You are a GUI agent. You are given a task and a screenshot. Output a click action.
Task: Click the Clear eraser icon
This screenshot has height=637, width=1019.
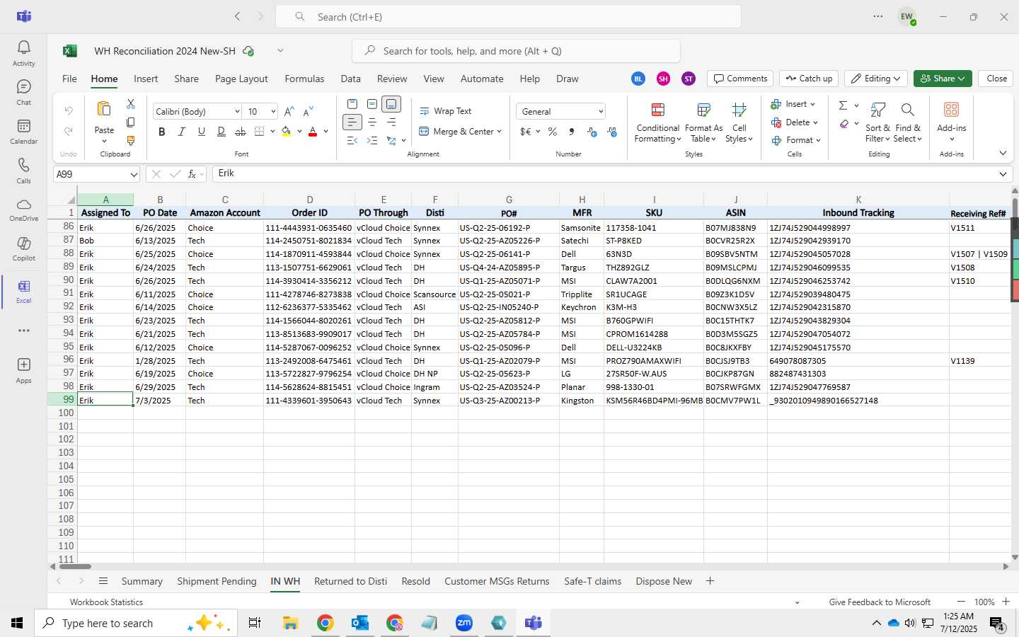pos(844,124)
